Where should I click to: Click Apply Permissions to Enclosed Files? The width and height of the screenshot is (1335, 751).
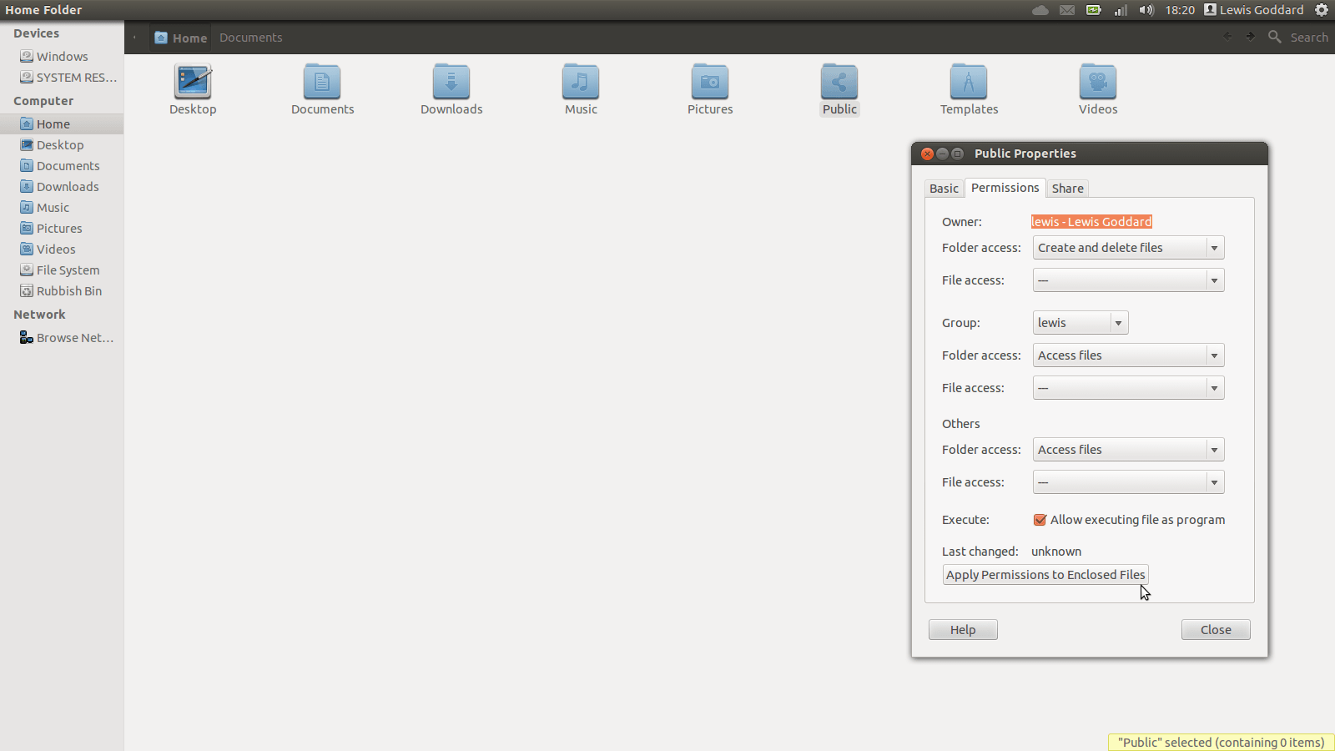[1045, 575]
